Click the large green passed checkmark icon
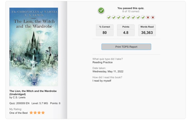The height and width of the screenshot is (126, 191). pos(101,10)
